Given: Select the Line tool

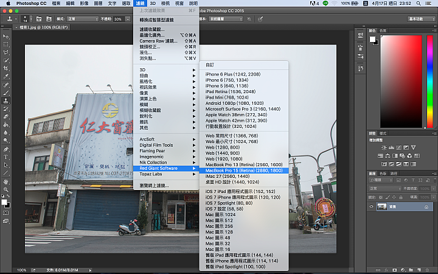Looking at the screenshot, I should coord(6,173).
